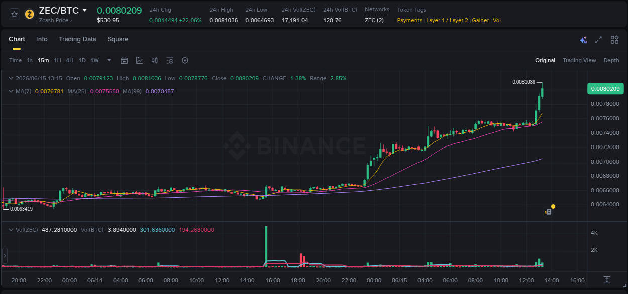Image resolution: width=628 pixels, height=294 pixels.
Task: Click the Open value 0.0079123
Action: (98, 78)
